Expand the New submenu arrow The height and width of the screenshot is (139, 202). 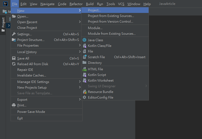coord(80,11)
